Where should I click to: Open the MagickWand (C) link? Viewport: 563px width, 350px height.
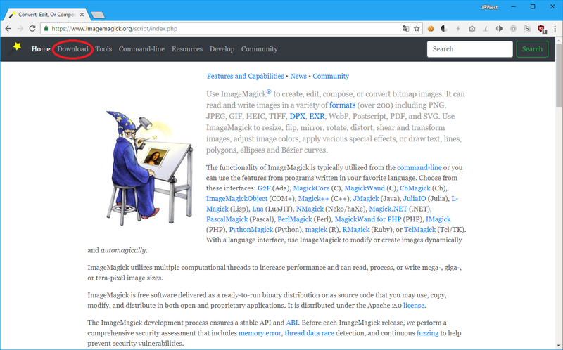point(365,188)
